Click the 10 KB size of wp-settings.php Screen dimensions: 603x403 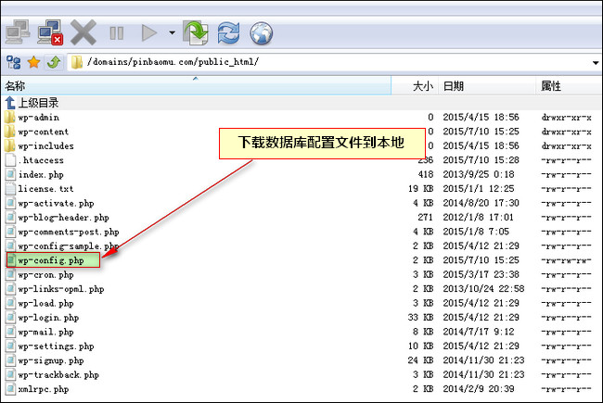(x=421, y=346)
